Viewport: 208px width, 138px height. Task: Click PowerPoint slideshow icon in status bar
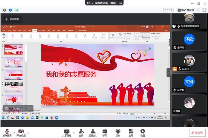[x=146, y=114]
